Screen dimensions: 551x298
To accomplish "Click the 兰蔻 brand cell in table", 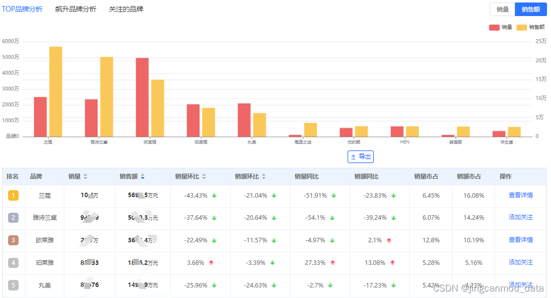I will click(x=45, y=196).
